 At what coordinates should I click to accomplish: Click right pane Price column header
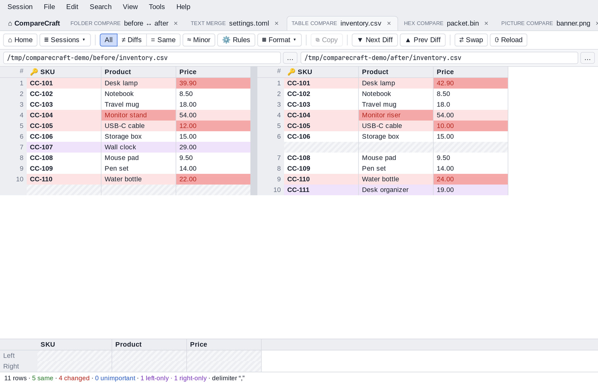[471, 72]
